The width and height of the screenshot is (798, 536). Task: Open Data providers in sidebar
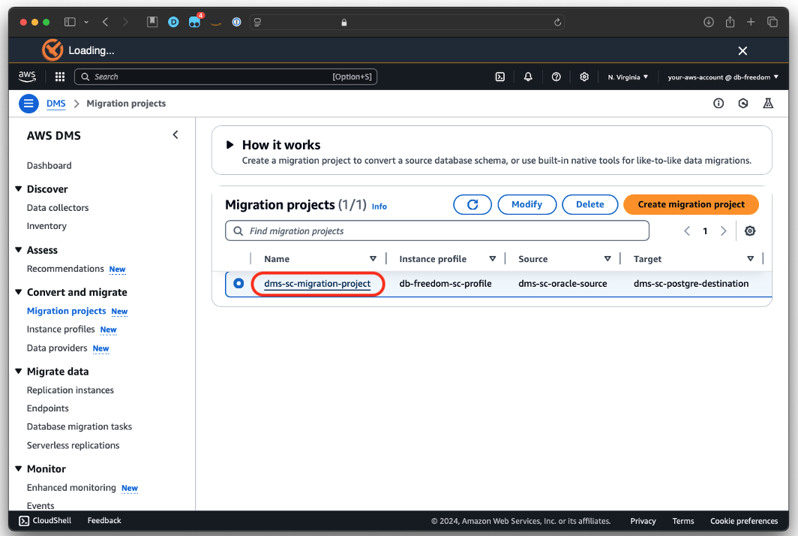57,348
